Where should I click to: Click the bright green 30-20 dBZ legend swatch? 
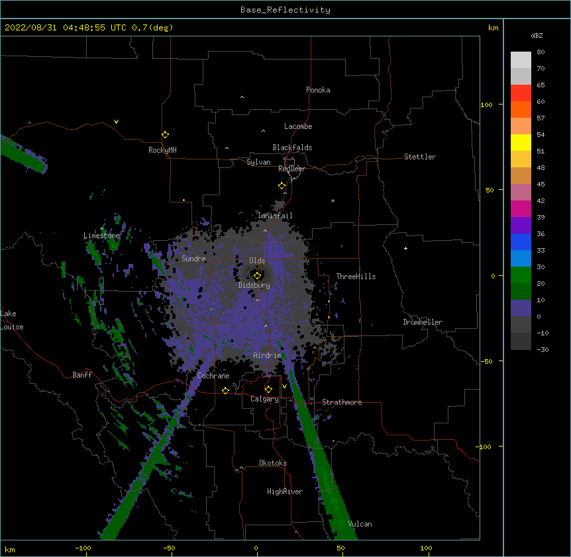coord(521,275)
